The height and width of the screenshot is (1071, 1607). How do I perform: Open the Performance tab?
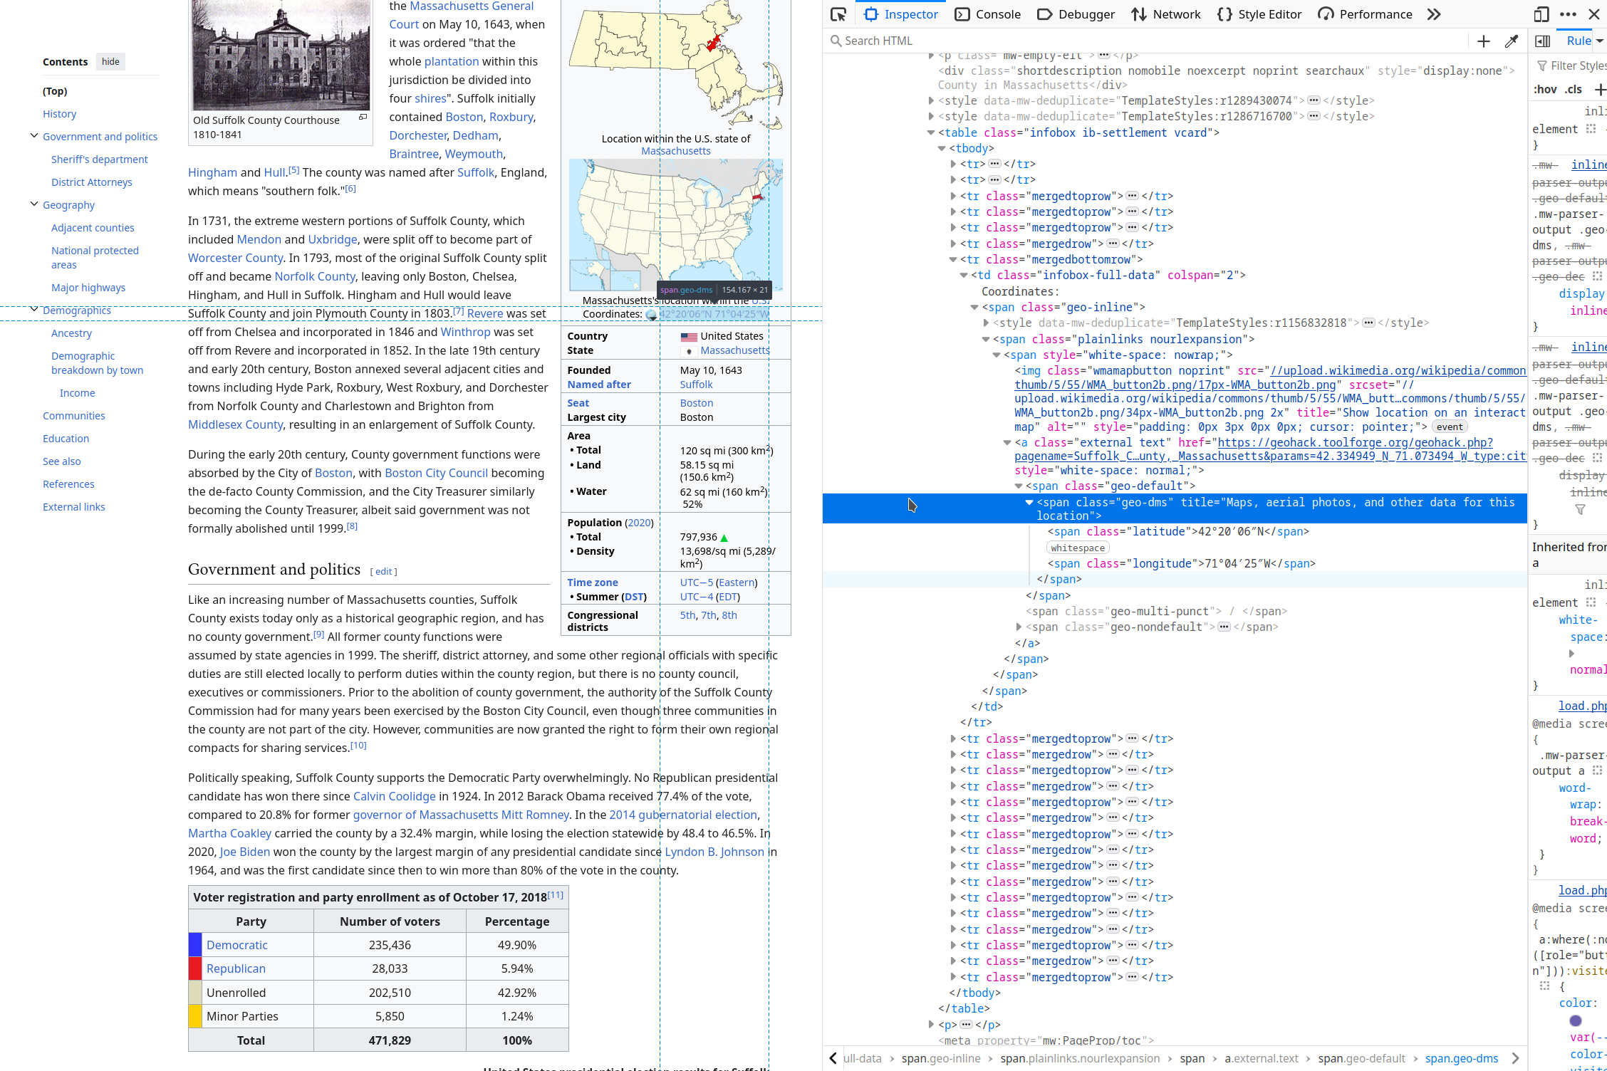(x=1365, y=14)
